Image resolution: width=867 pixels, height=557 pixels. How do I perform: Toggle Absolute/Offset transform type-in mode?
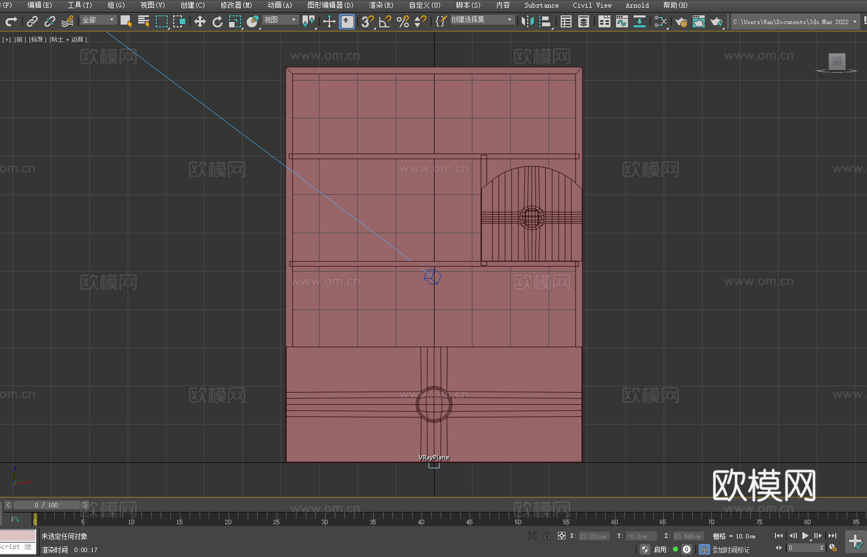(562, 536)
